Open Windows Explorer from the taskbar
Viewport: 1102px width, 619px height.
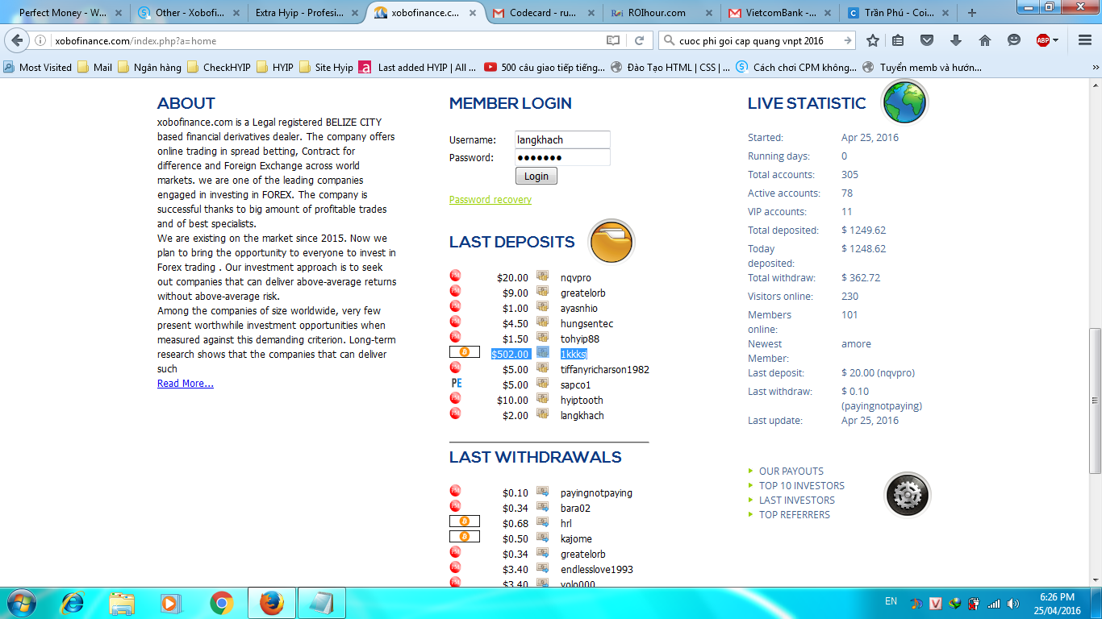click(x=122, y=603)
